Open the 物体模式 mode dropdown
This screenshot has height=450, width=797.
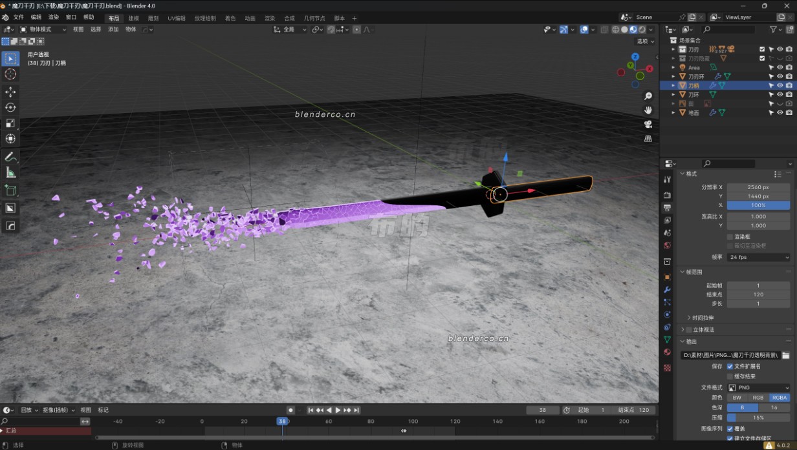[x=43, y=30]
